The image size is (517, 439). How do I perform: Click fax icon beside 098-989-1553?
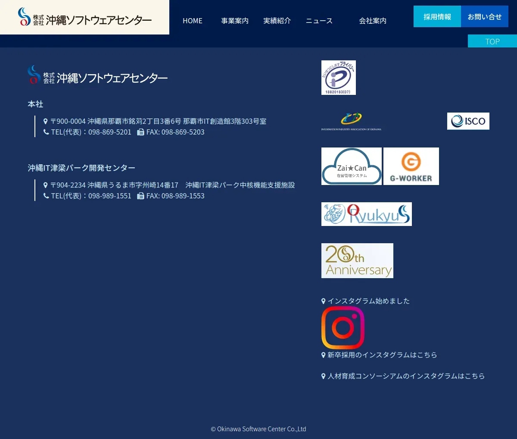(x=140, y=196)
